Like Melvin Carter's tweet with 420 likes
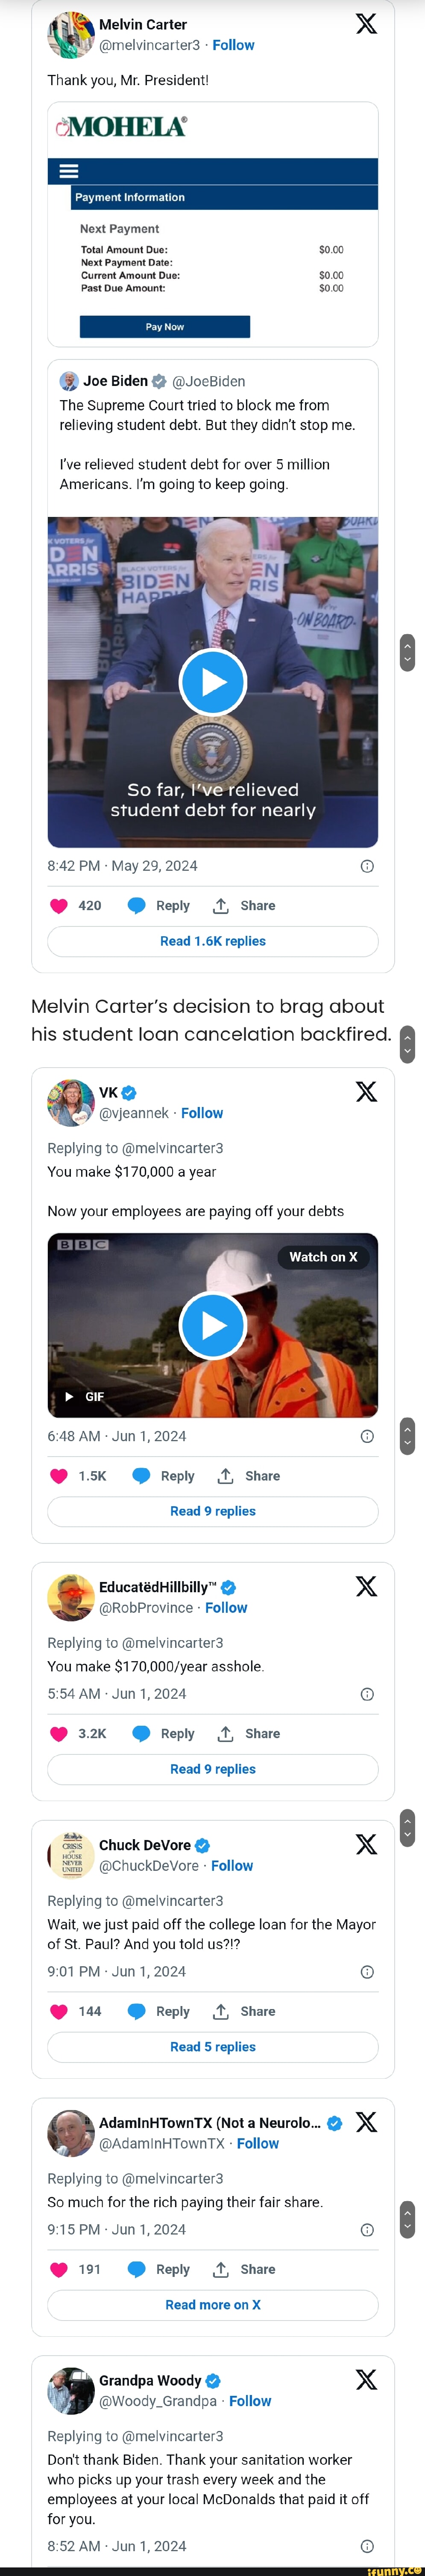This screenshot has height=2576, width=425. pos(59,906)
